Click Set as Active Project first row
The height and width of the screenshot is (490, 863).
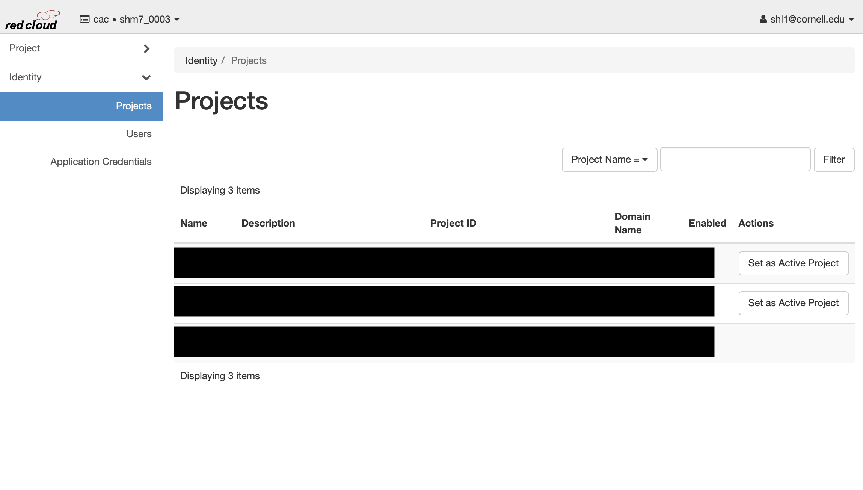pyautogui.click(x=794, y=263)
